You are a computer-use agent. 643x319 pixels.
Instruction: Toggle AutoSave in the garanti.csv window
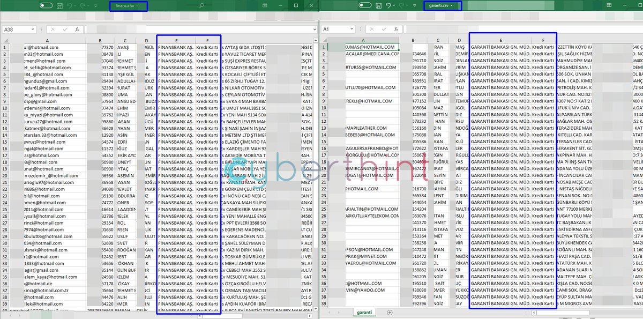[365, 5]
